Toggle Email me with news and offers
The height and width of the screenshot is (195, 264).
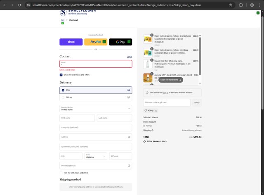(x=61, y=75)
